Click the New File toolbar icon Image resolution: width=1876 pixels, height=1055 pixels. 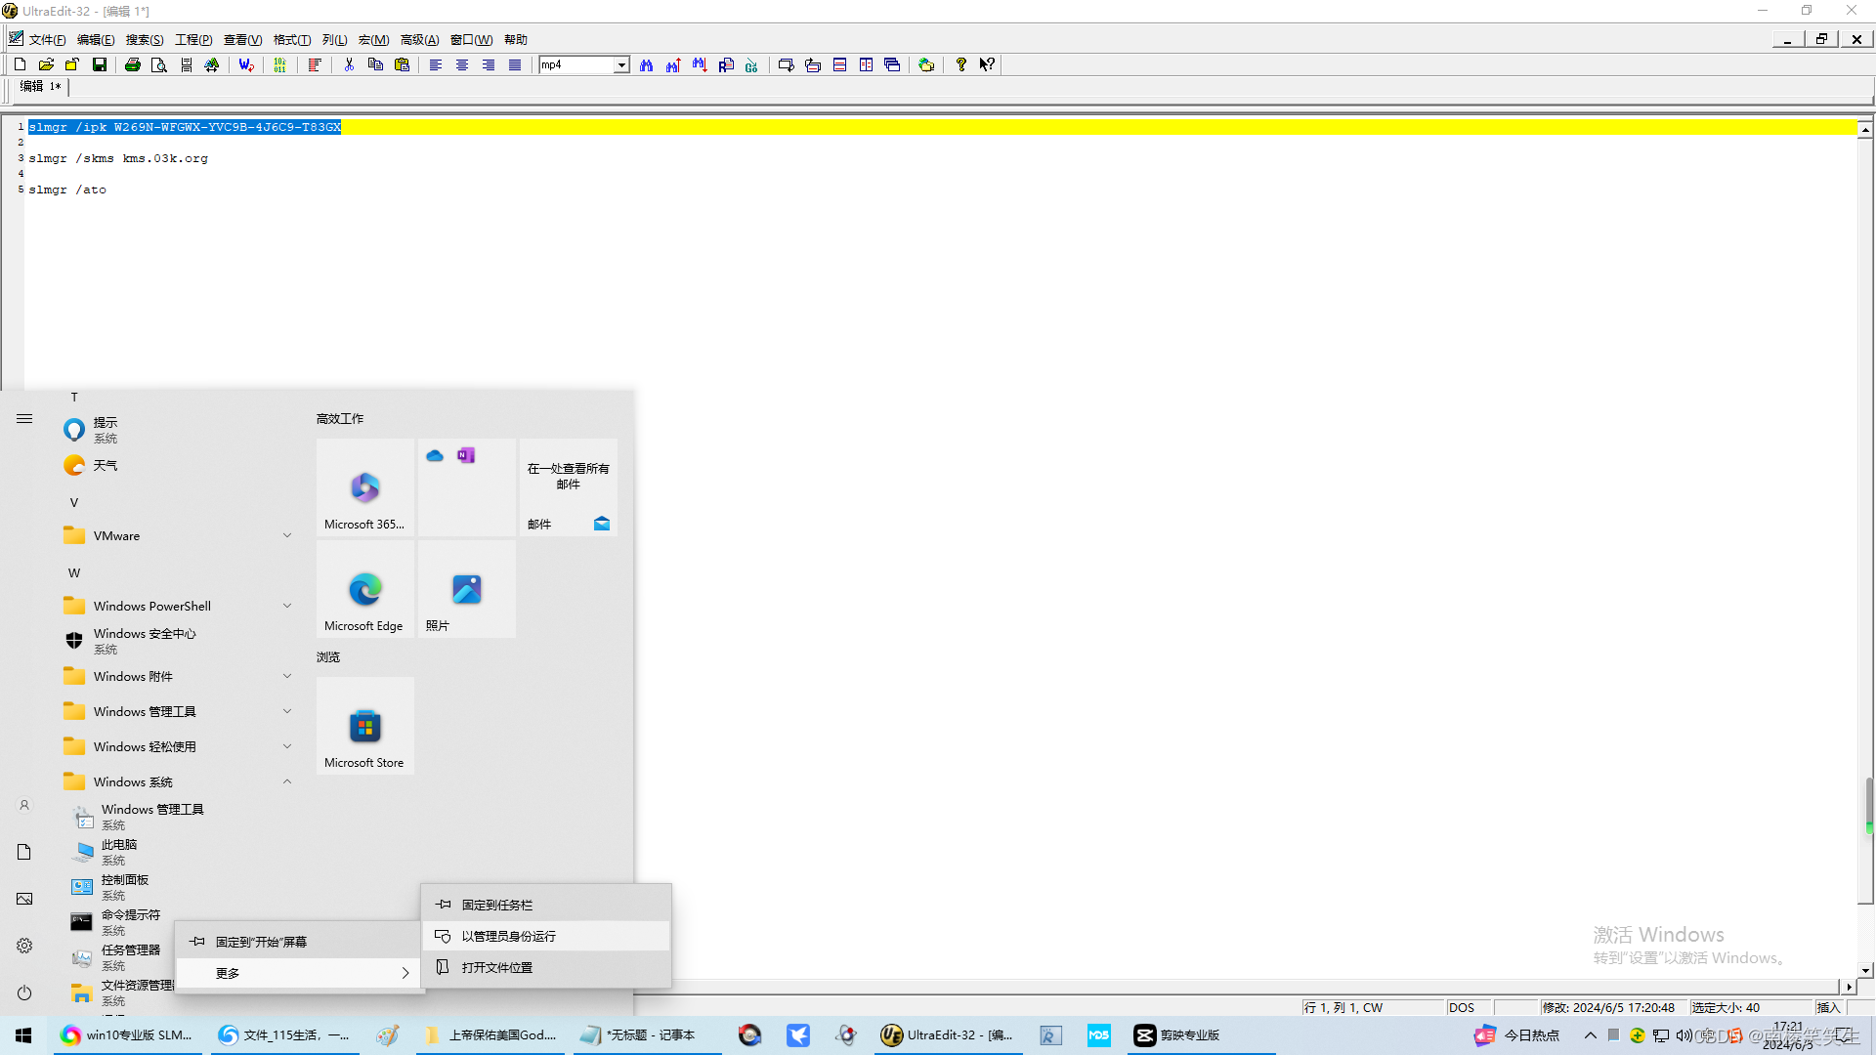[20, 64]
